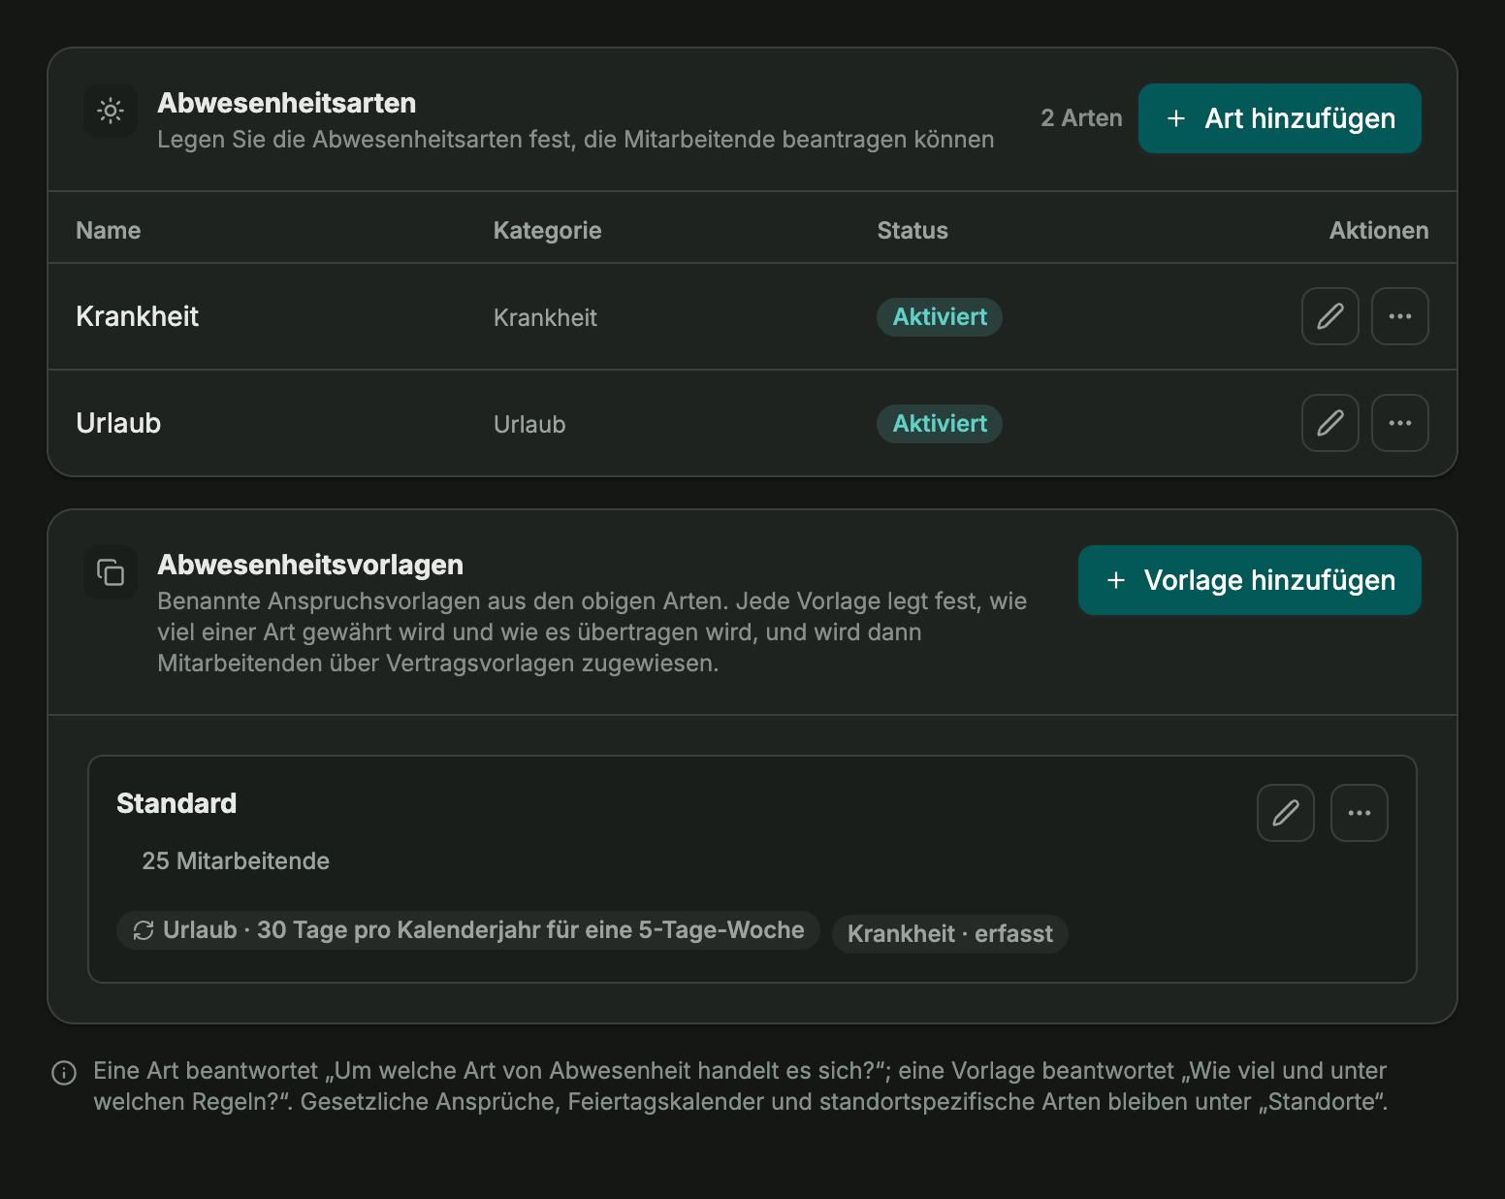1505x1199 pixels.
Task: Open more options for Urlaub row
Action: pos(1399,423)
